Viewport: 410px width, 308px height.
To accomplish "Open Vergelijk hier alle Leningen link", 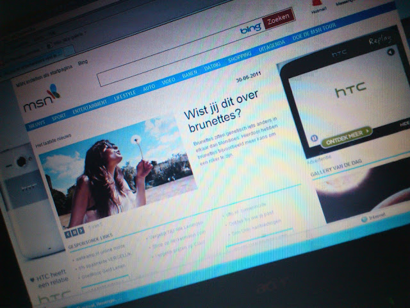I will [176, 230].
